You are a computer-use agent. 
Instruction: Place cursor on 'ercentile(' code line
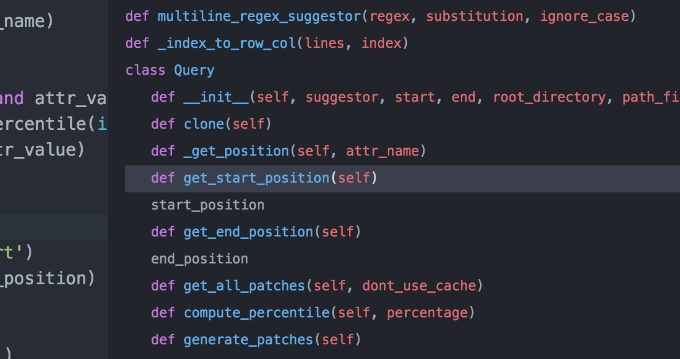pyautogui.click(x=46, y=124)
